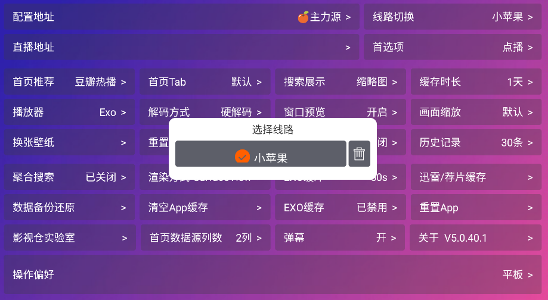Toggle the 弹幕 setting currently 开
Image resolution: width=548 pixels, height=300 pixels.
point(340,237)
